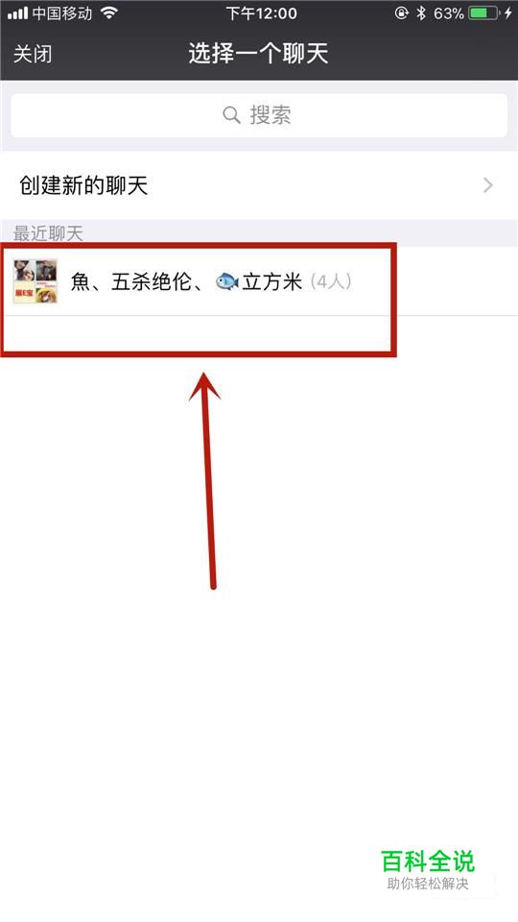Click the 下午12:00 clock
518x922 pixels.
pos(261,12)
